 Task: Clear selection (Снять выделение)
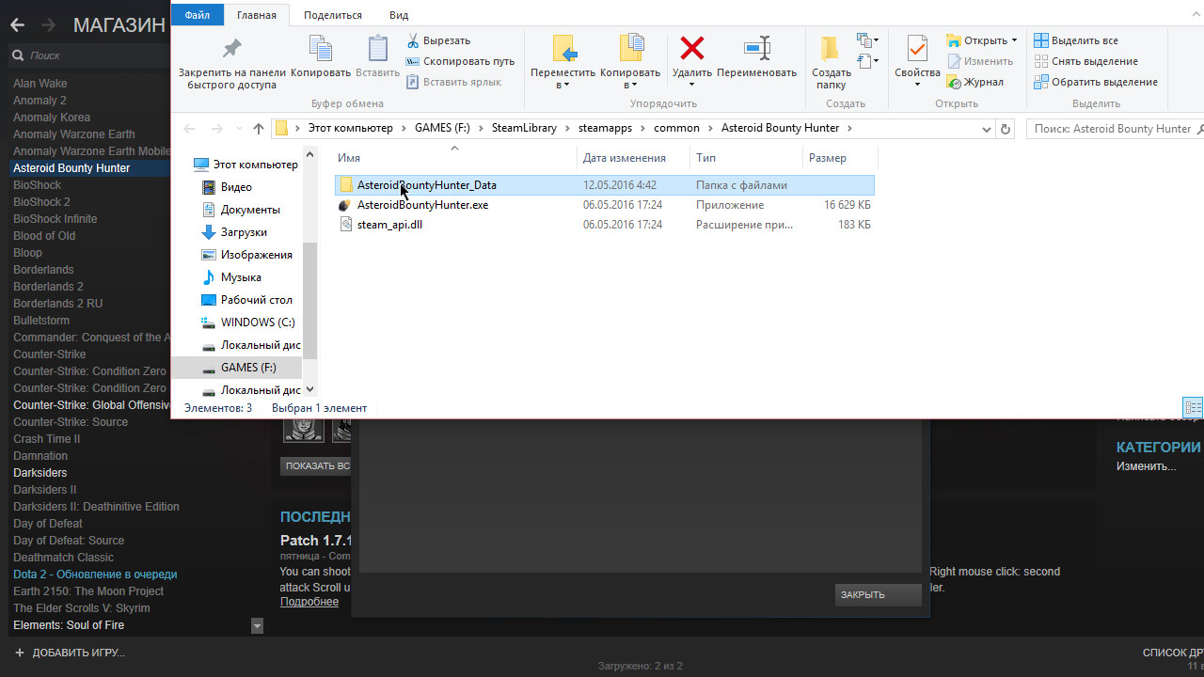click(x=1085, y=61)
